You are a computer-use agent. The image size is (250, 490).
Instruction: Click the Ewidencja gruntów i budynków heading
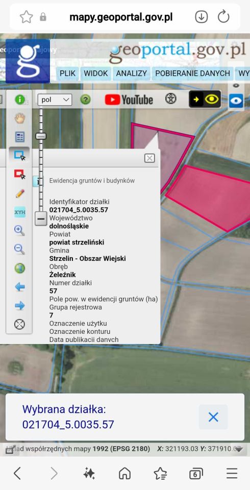[x=92, y=181]
